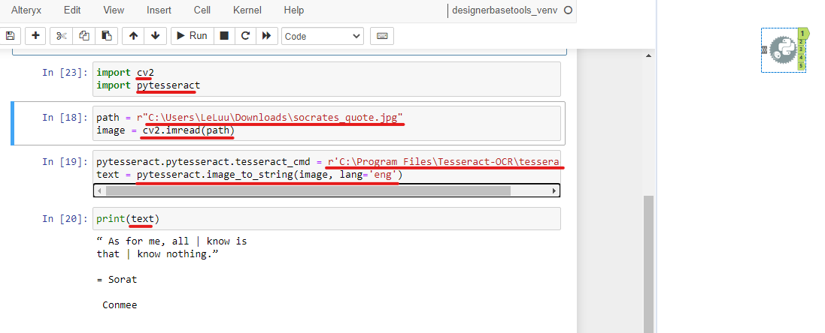Click the horizontal scrollbar in cell 19
This screenshot has width=825, height=333.
click(308, 191)
